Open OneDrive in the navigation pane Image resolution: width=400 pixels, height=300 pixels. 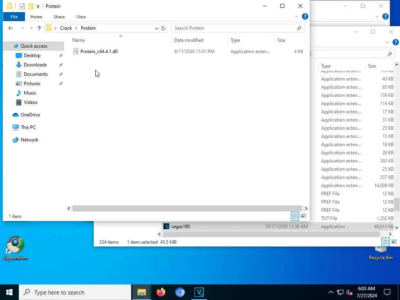[30, 115]
